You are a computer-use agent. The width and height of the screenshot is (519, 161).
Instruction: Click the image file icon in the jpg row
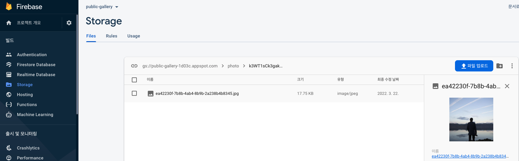pyautogui.click(x=151, y=94)
